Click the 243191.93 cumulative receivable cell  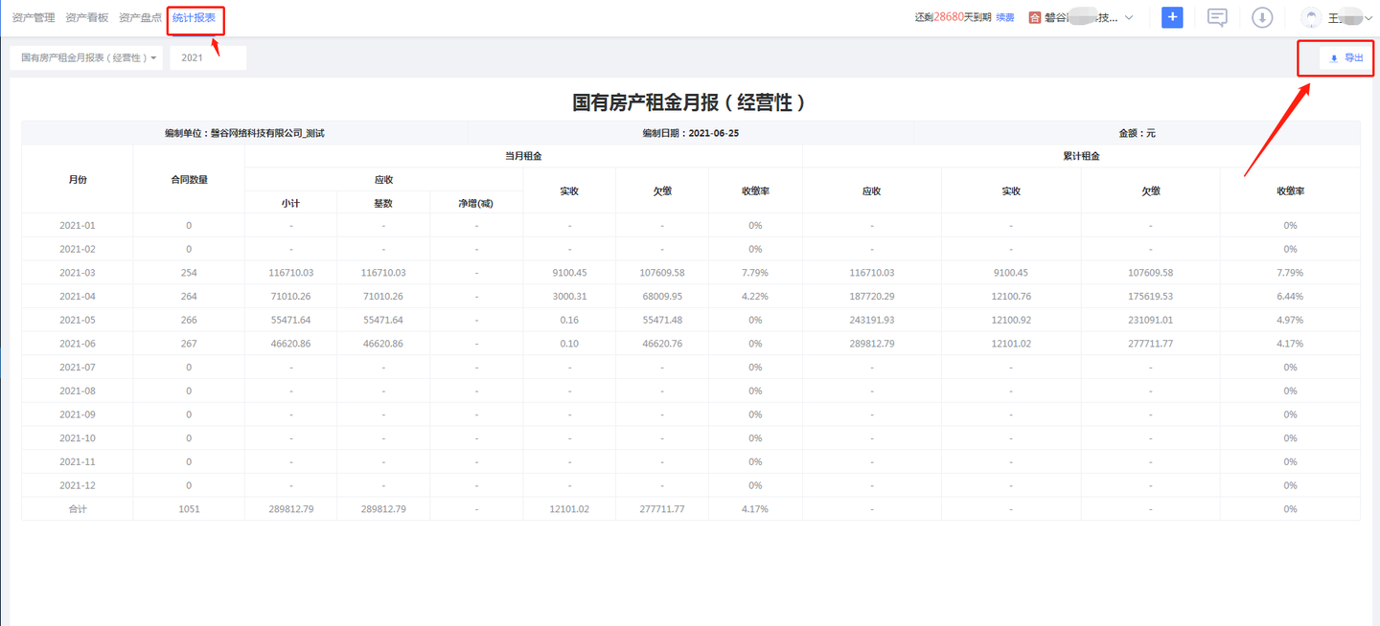(872, 320)
